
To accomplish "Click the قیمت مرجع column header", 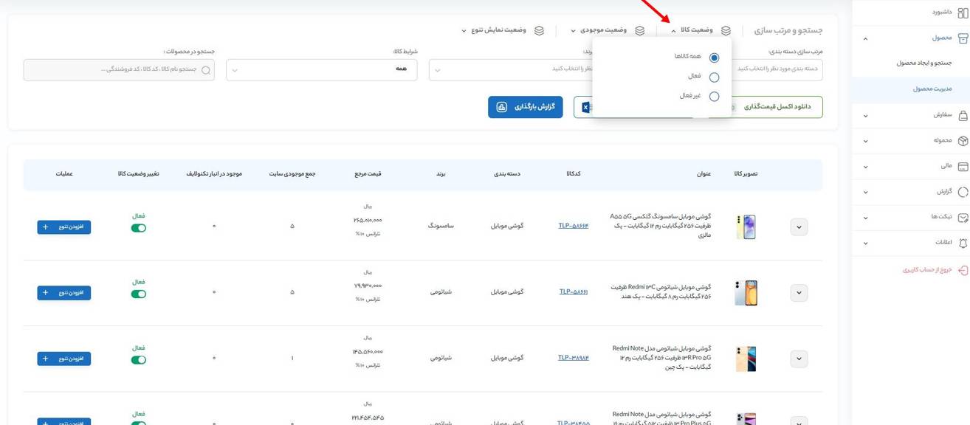I will (x=368, y=174).
